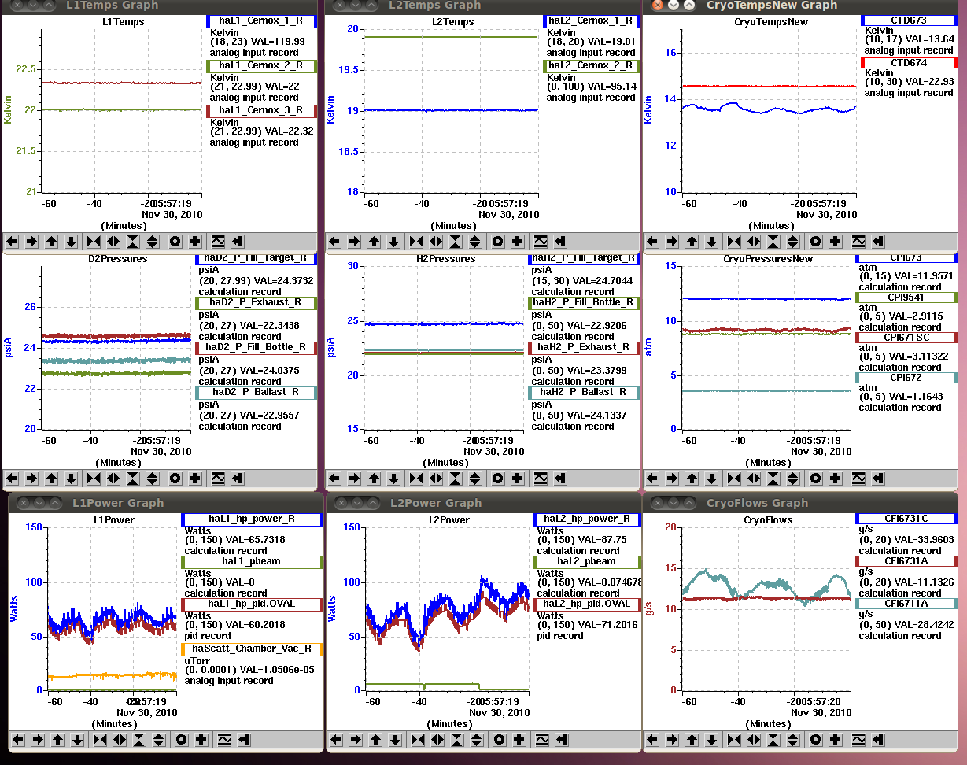
Task: Zoom out vertically in the L1Power toolbar
Action: (x=159, y=740)
